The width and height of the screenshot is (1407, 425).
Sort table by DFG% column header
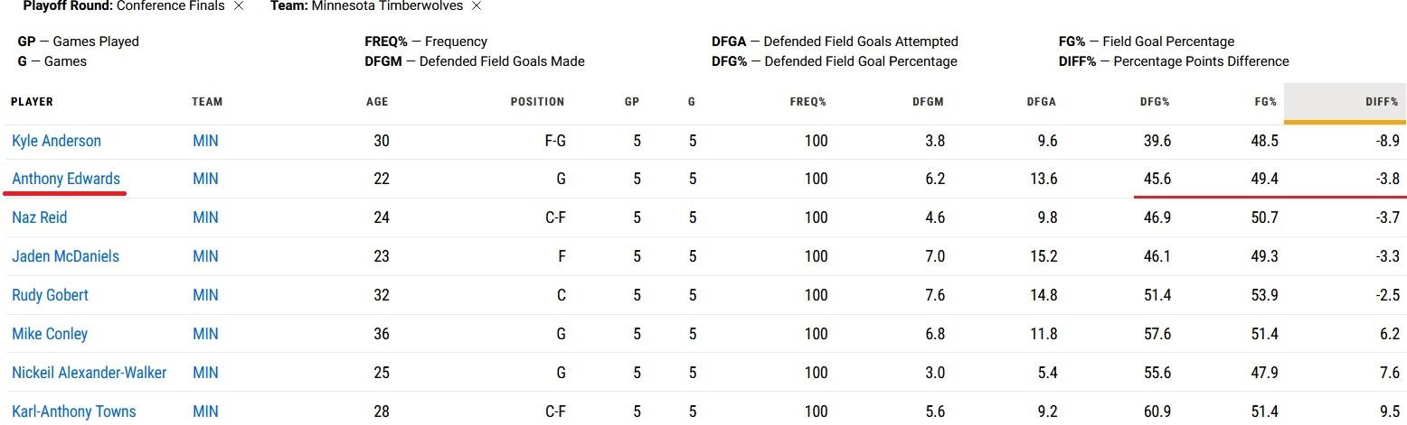pyautogui.click(x=1155, y=102)
